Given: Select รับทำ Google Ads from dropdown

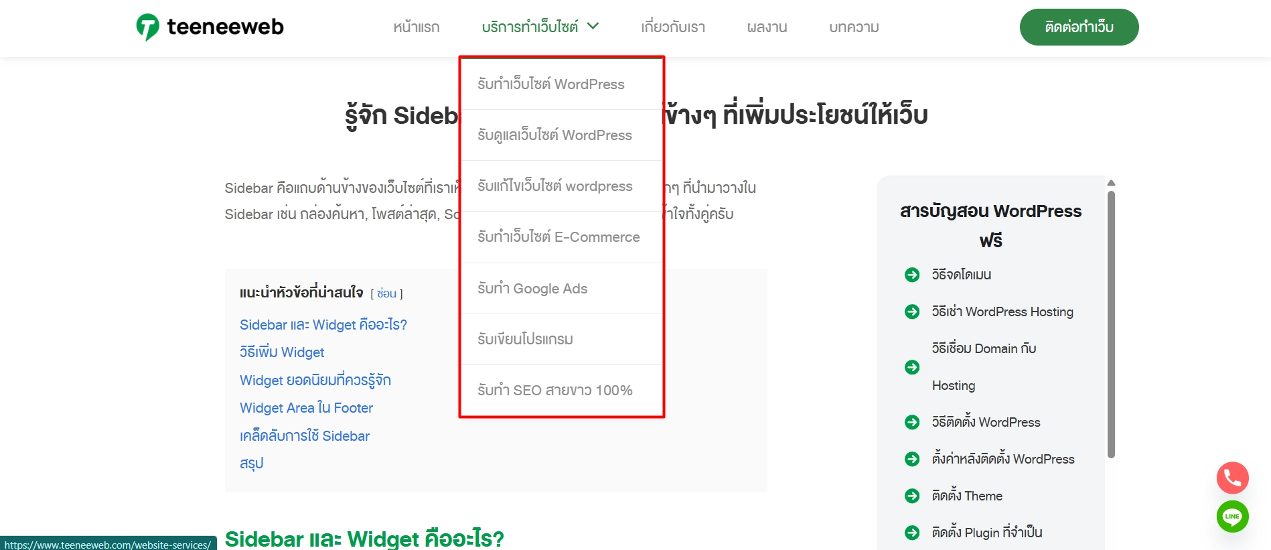Looking at the screenshot, I should tap(562, 289).
